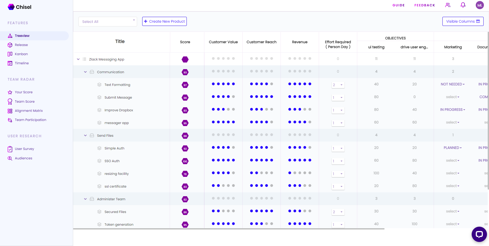489x246 pixels.
Task: Open the notifications bell
Action: (x=463, y=5)
